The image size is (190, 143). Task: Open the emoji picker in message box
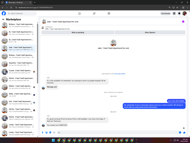180,133
